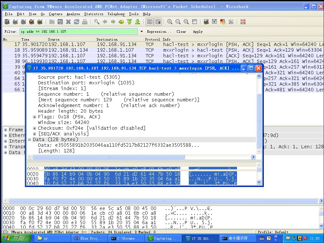Jump to last packet icon

[x=138, y=22]
